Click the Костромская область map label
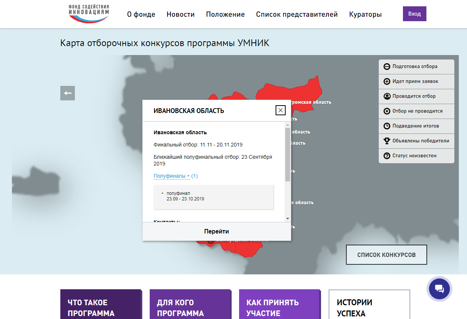 click(x=311, y=102)
